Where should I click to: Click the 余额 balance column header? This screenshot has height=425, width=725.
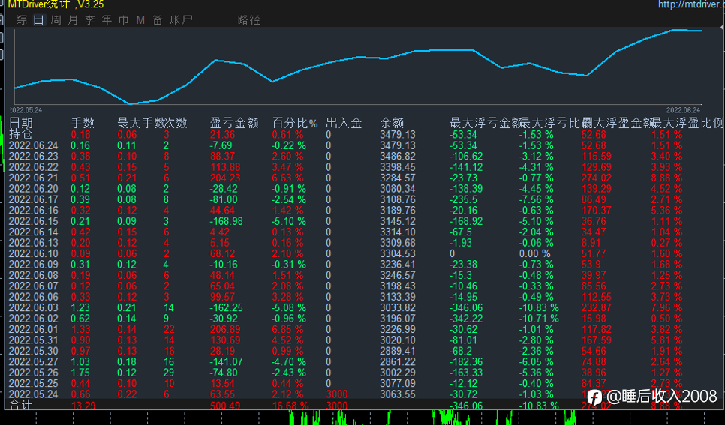392,123
